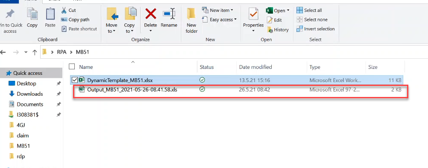Viewport: 428px width, 168px height.
Task: Go back using the back arrow
Action: (x=3, y=52)
